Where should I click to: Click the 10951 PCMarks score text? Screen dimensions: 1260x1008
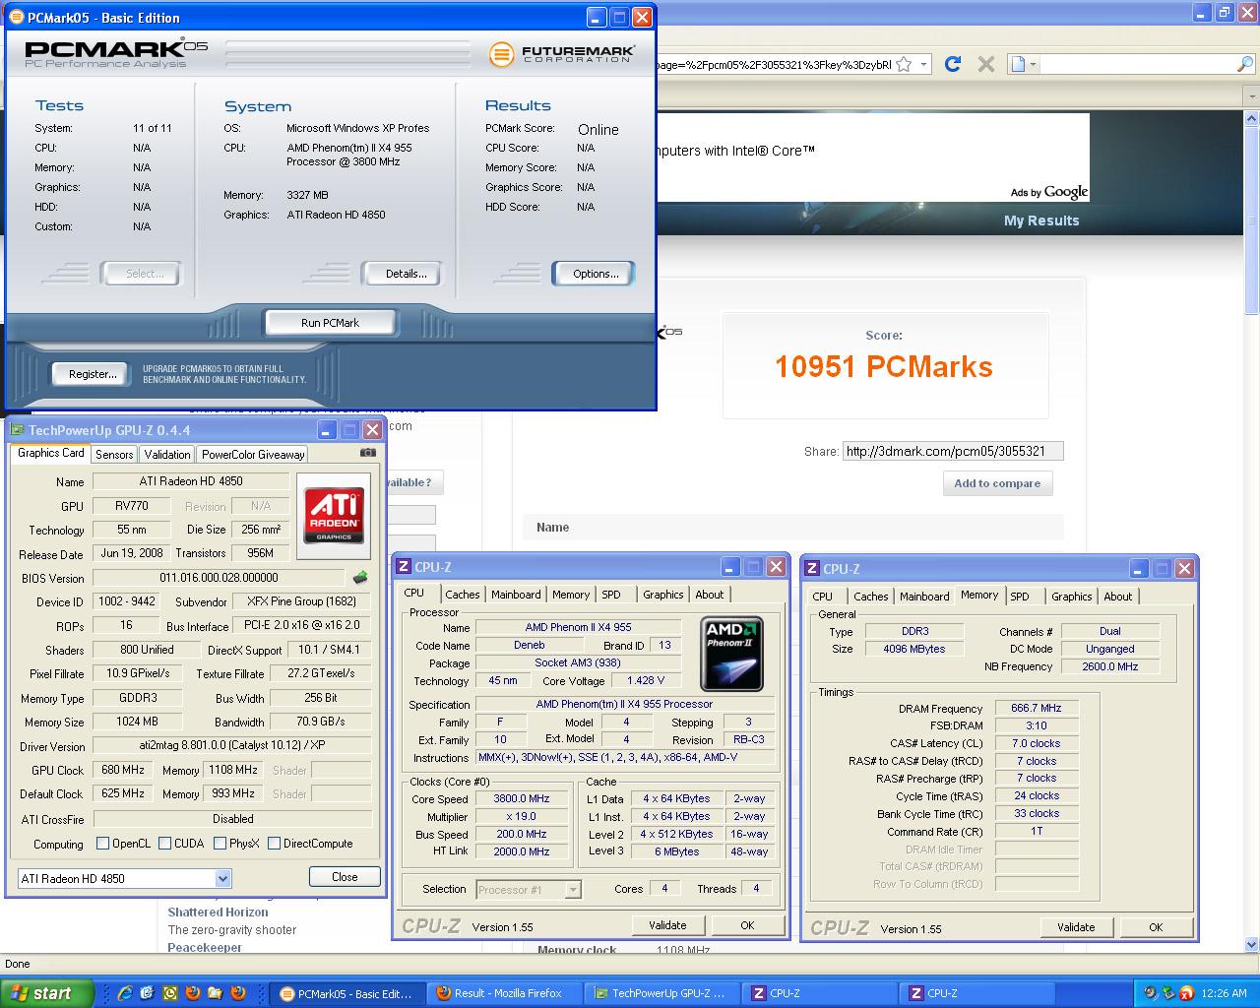click(884, 367)
